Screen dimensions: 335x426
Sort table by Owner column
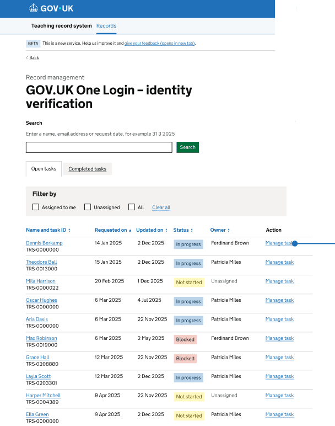coord(220,230)
